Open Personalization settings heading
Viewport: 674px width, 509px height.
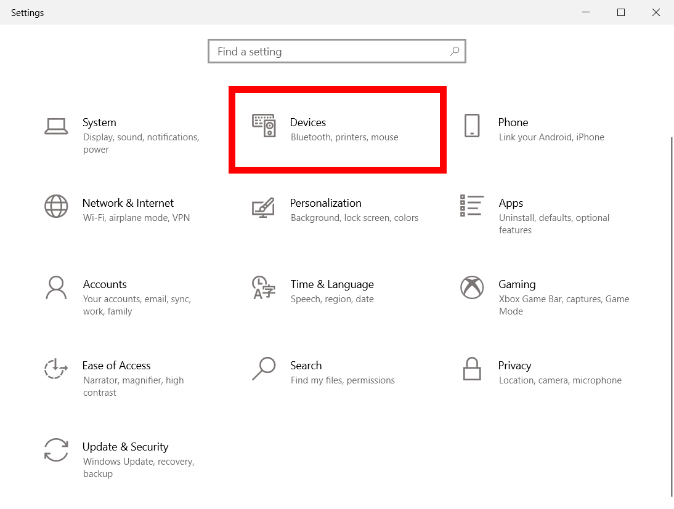[325, 203]
